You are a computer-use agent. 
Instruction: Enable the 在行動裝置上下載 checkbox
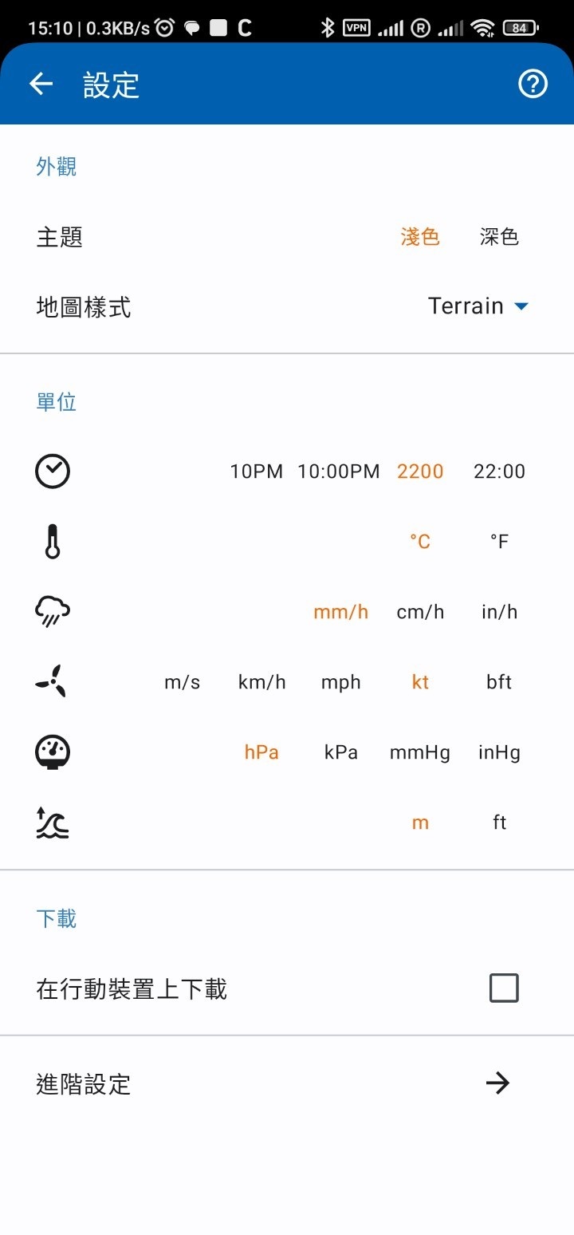[503, 988]
